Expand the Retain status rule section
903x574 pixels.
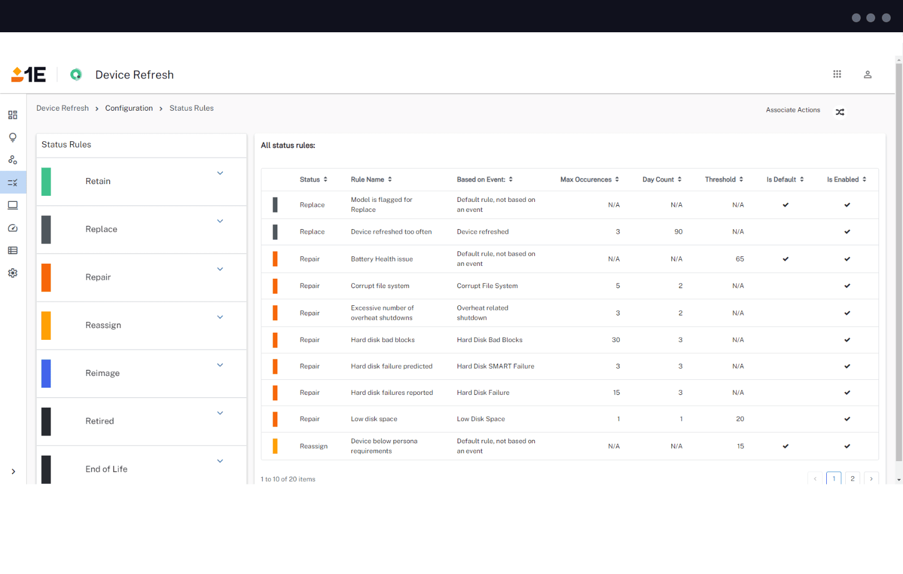(x=220, y=173)
